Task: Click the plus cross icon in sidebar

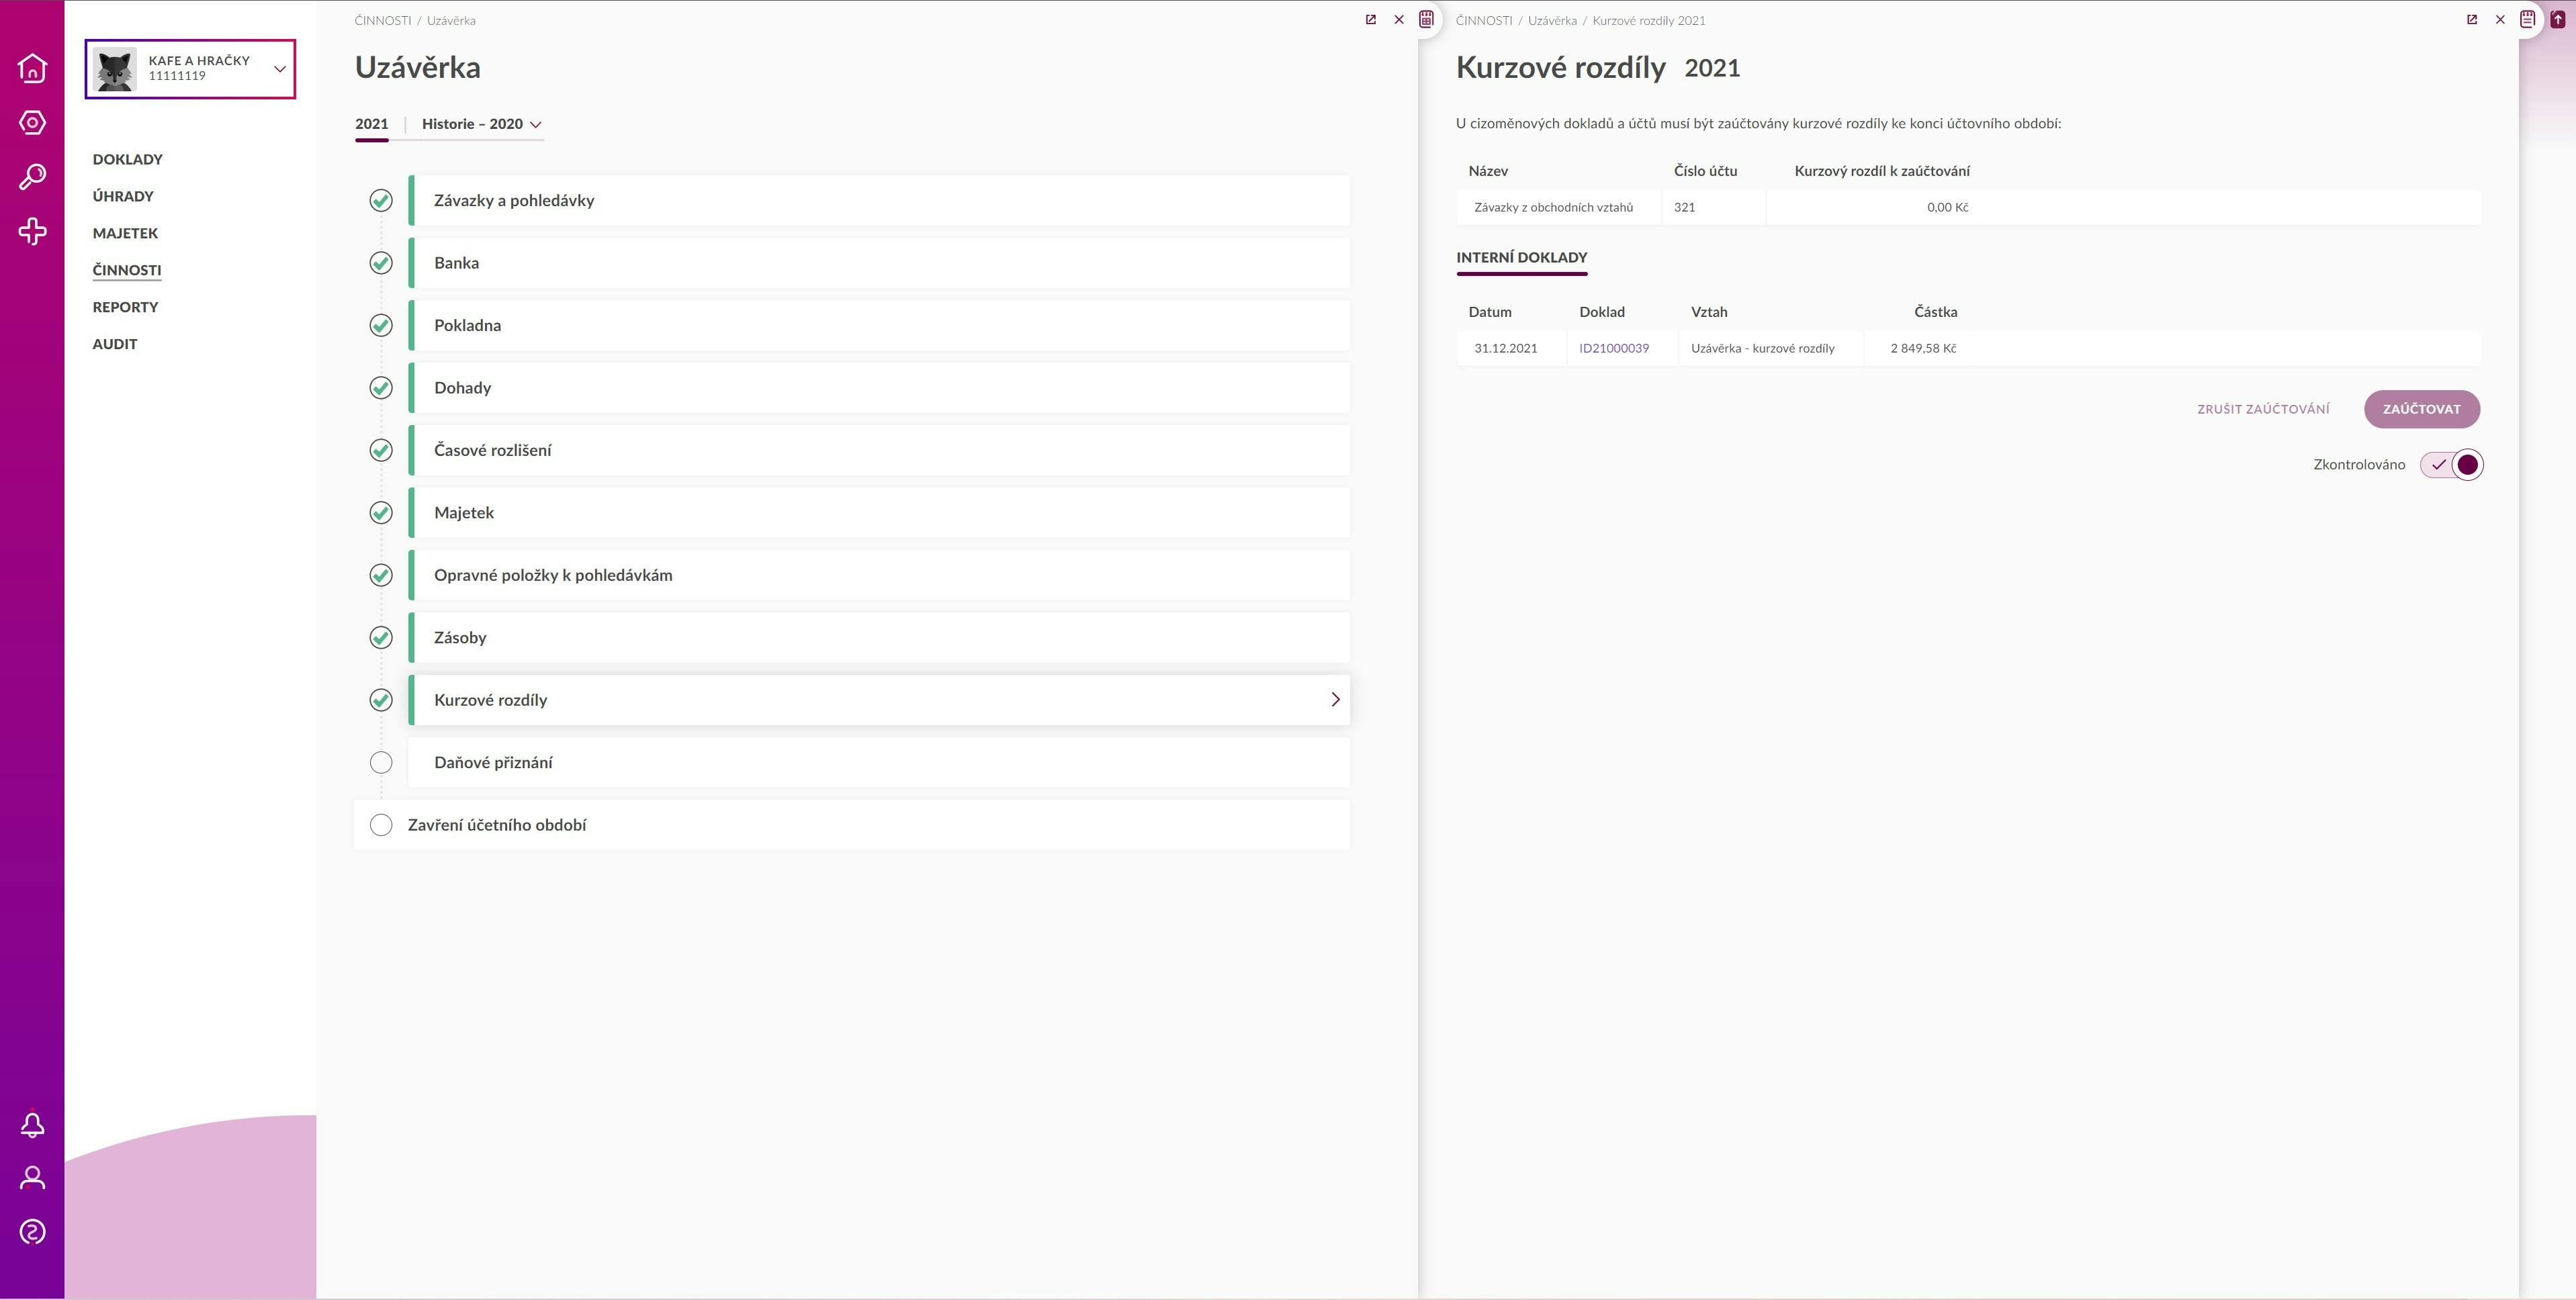Action: [x=32, y=231]
